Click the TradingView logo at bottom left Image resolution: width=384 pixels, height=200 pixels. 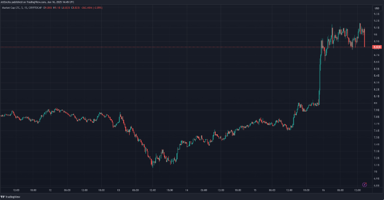point(10,197)
